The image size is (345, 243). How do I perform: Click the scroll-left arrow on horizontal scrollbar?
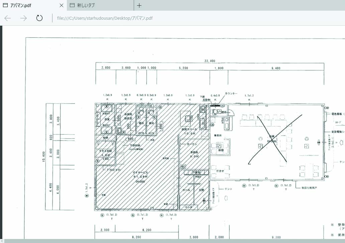coord(2,241)
